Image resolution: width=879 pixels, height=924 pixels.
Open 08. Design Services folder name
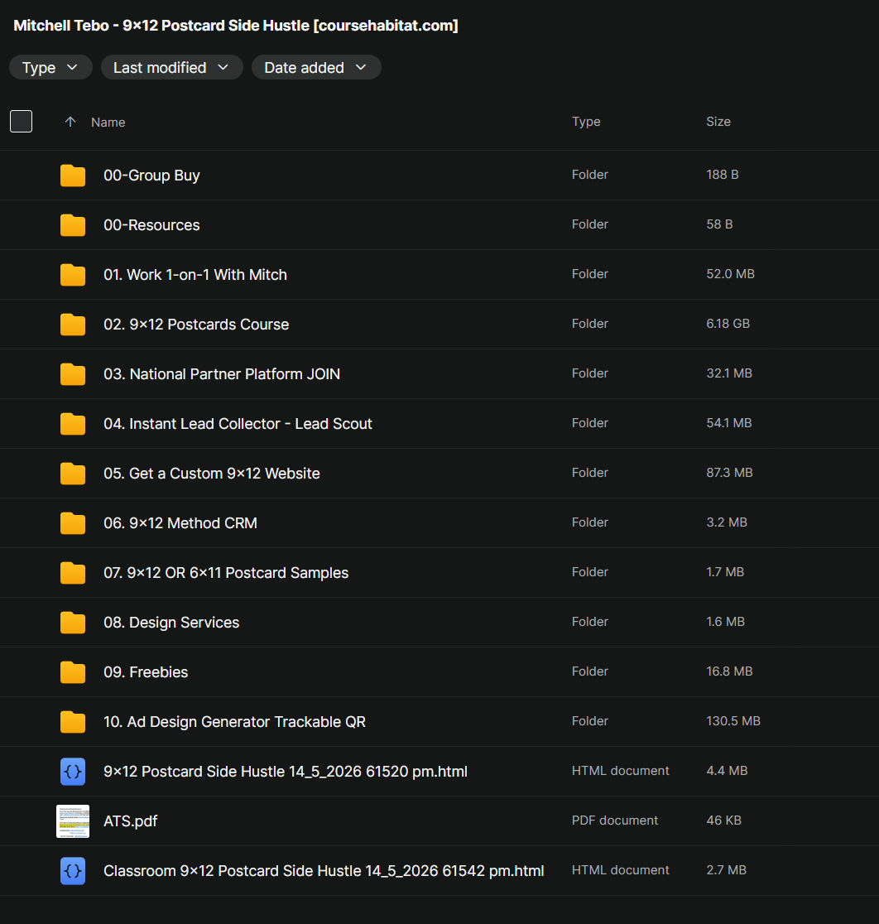(171, 623)
